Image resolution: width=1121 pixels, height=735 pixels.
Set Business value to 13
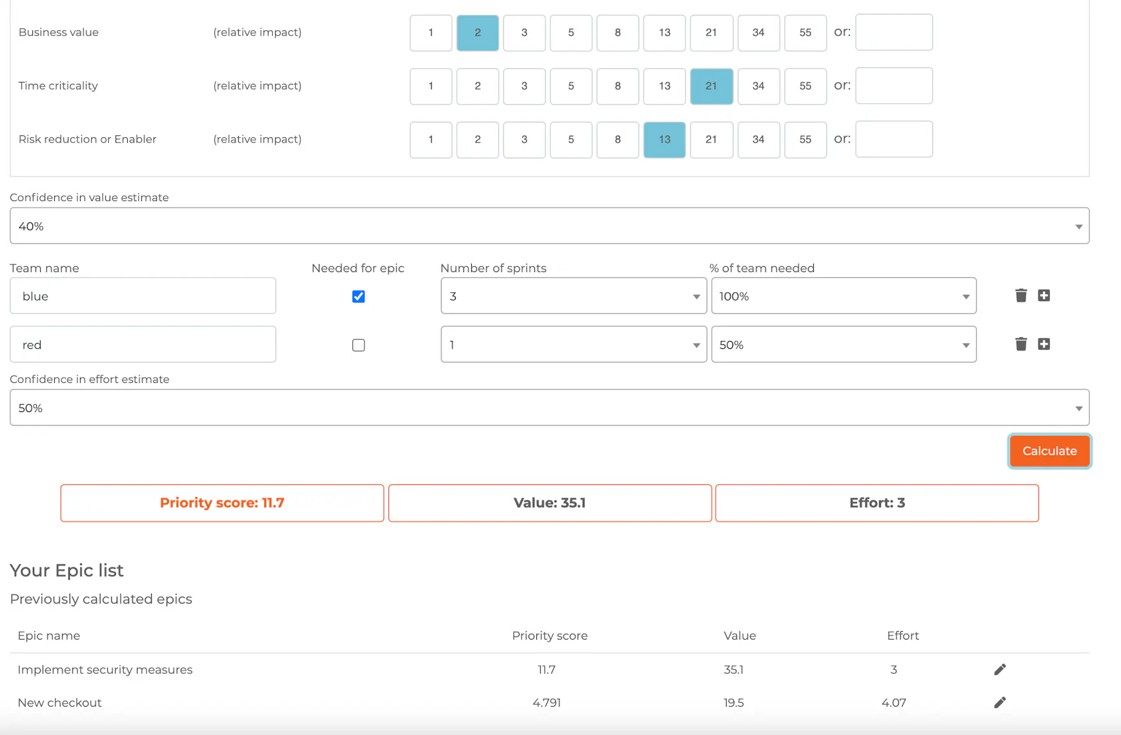point(665,32)
